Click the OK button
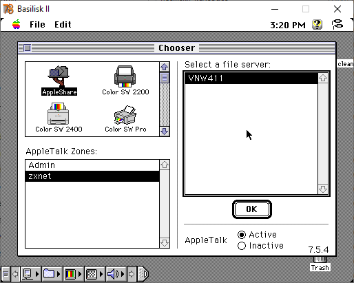 [x=252, y=209]
